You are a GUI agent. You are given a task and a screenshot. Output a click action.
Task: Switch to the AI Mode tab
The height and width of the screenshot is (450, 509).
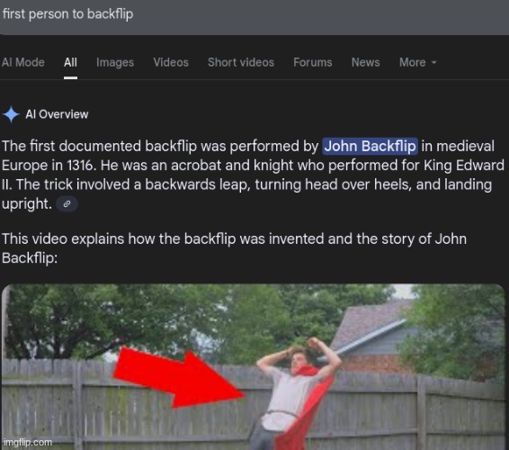tap(23, 62)
